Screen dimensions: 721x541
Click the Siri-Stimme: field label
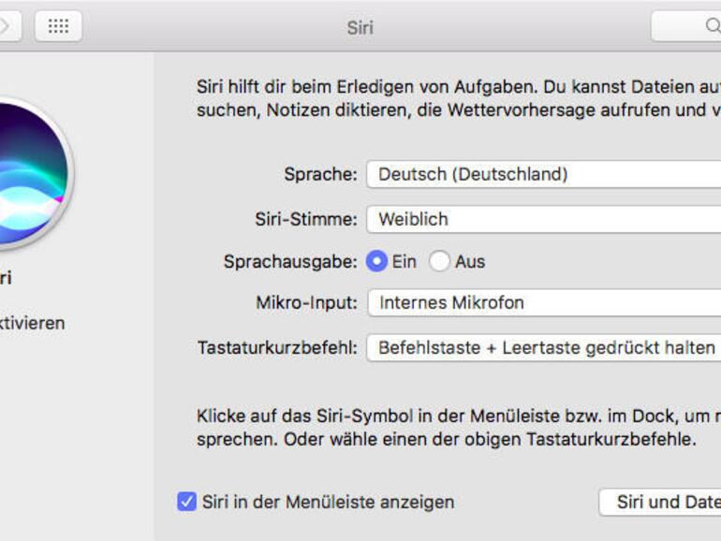click(x=307, y=219)
